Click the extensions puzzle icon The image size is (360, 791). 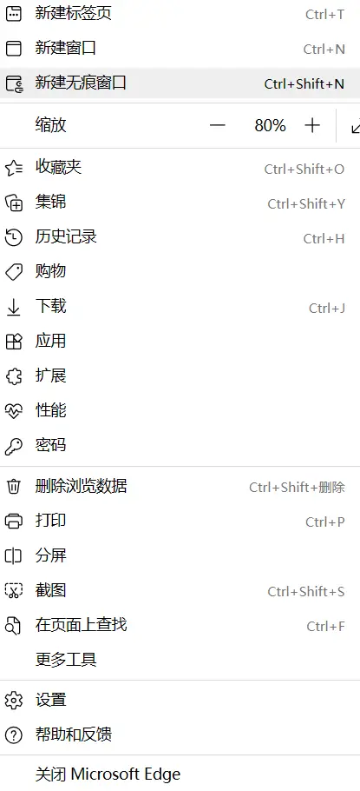tap(14, 376)
